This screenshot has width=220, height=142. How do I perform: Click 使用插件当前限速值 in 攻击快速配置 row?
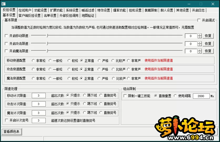click(159, 69)
